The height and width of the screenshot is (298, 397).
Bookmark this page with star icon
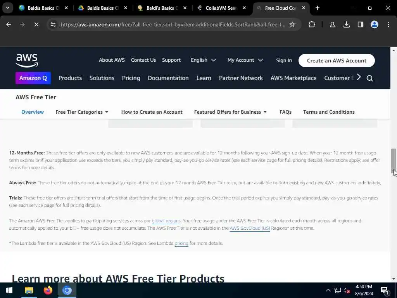292,24
